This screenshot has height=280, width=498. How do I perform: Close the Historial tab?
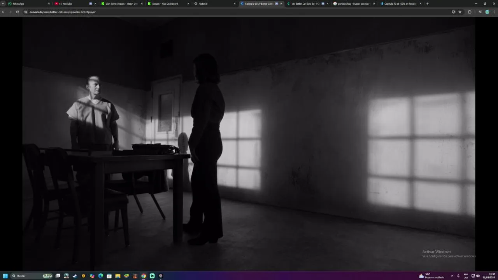[x=235, y=3]
